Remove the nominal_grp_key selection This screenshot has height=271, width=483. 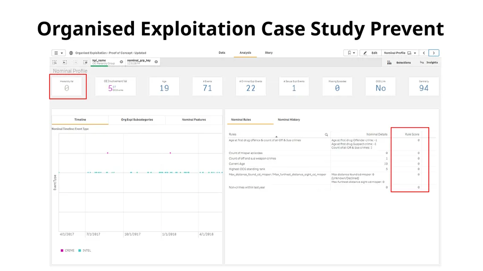click(156, 62)
